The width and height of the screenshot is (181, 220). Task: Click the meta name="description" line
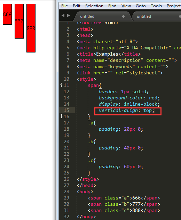click(127, 60)
